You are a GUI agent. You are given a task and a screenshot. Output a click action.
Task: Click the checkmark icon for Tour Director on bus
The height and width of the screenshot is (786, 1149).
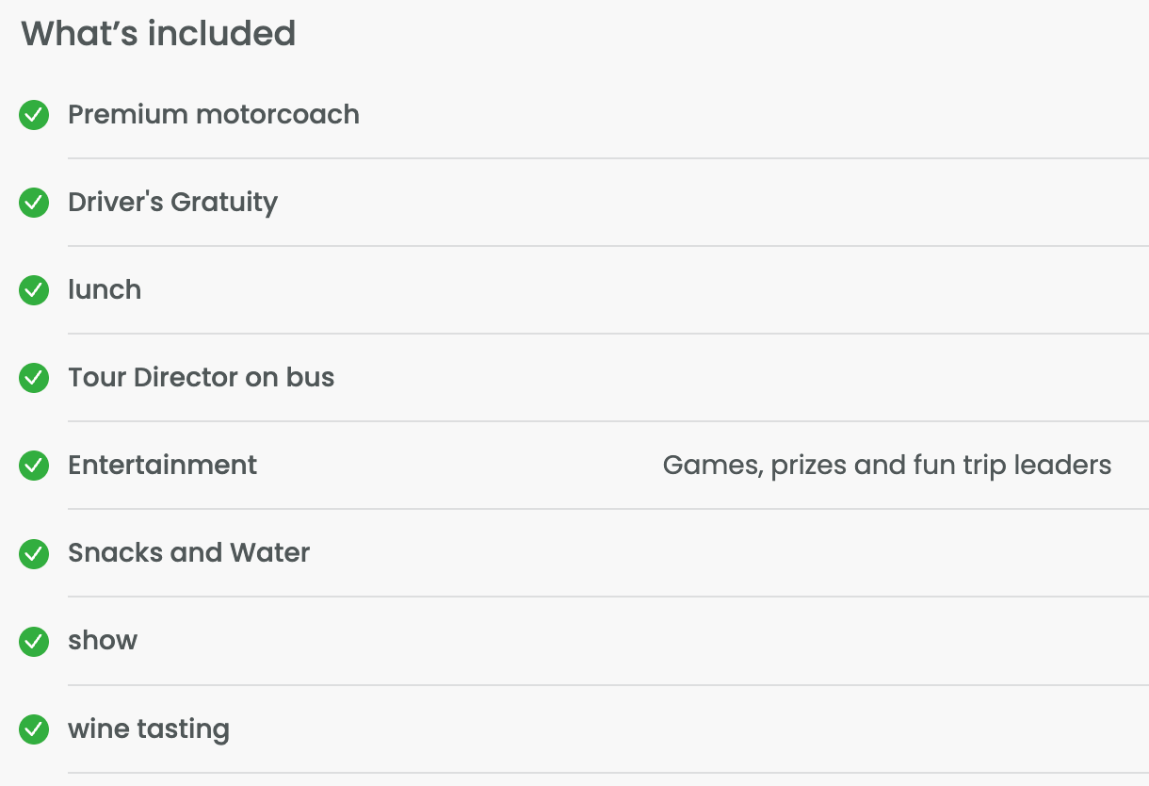pos(34,378)
